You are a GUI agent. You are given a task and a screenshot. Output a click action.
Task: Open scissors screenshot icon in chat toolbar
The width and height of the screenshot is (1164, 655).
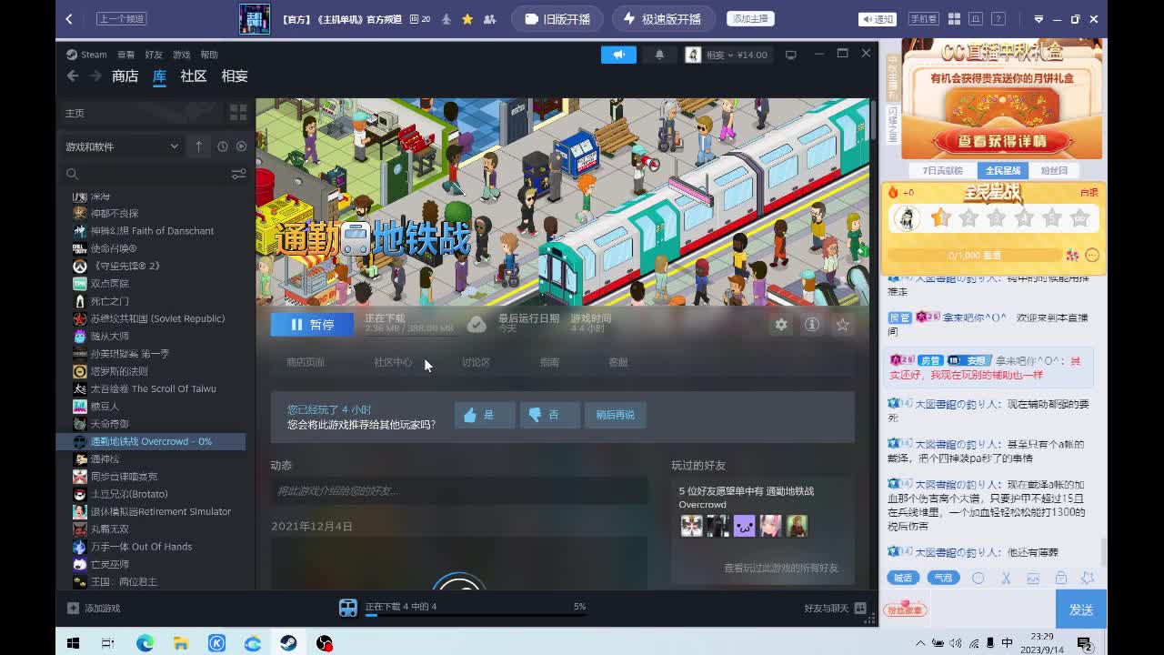click(x=1006, y=578)
